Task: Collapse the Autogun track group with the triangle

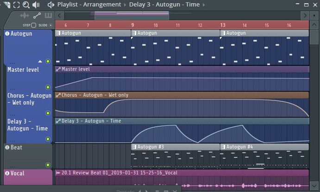Action: (40, 62)
